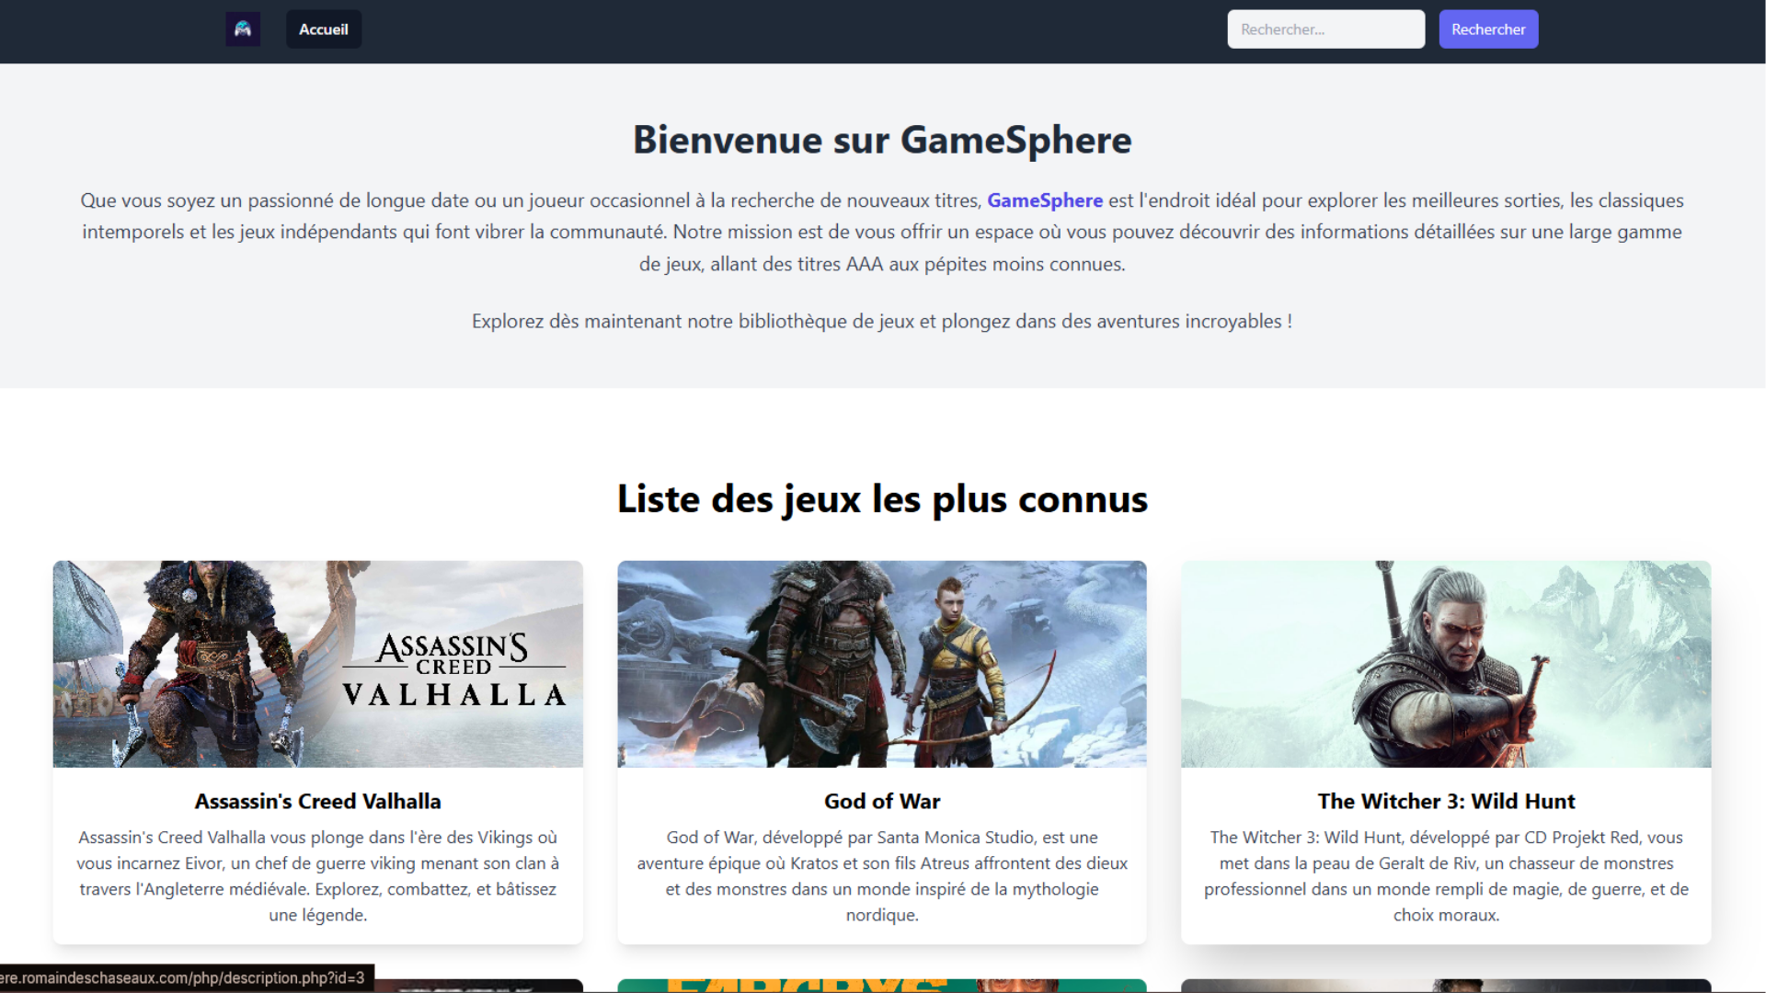Click the Bienvenue sur GameSphere heading

point(882,140)
